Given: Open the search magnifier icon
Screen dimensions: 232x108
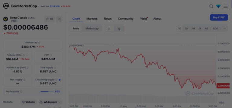Looking at the screenshot, I should pos(211,6).
